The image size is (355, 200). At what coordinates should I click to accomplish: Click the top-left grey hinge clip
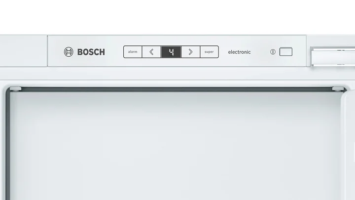(15, 89)
